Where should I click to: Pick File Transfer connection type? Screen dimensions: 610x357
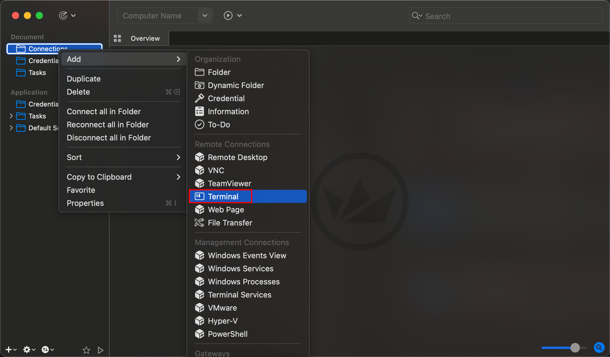point(230,223)
